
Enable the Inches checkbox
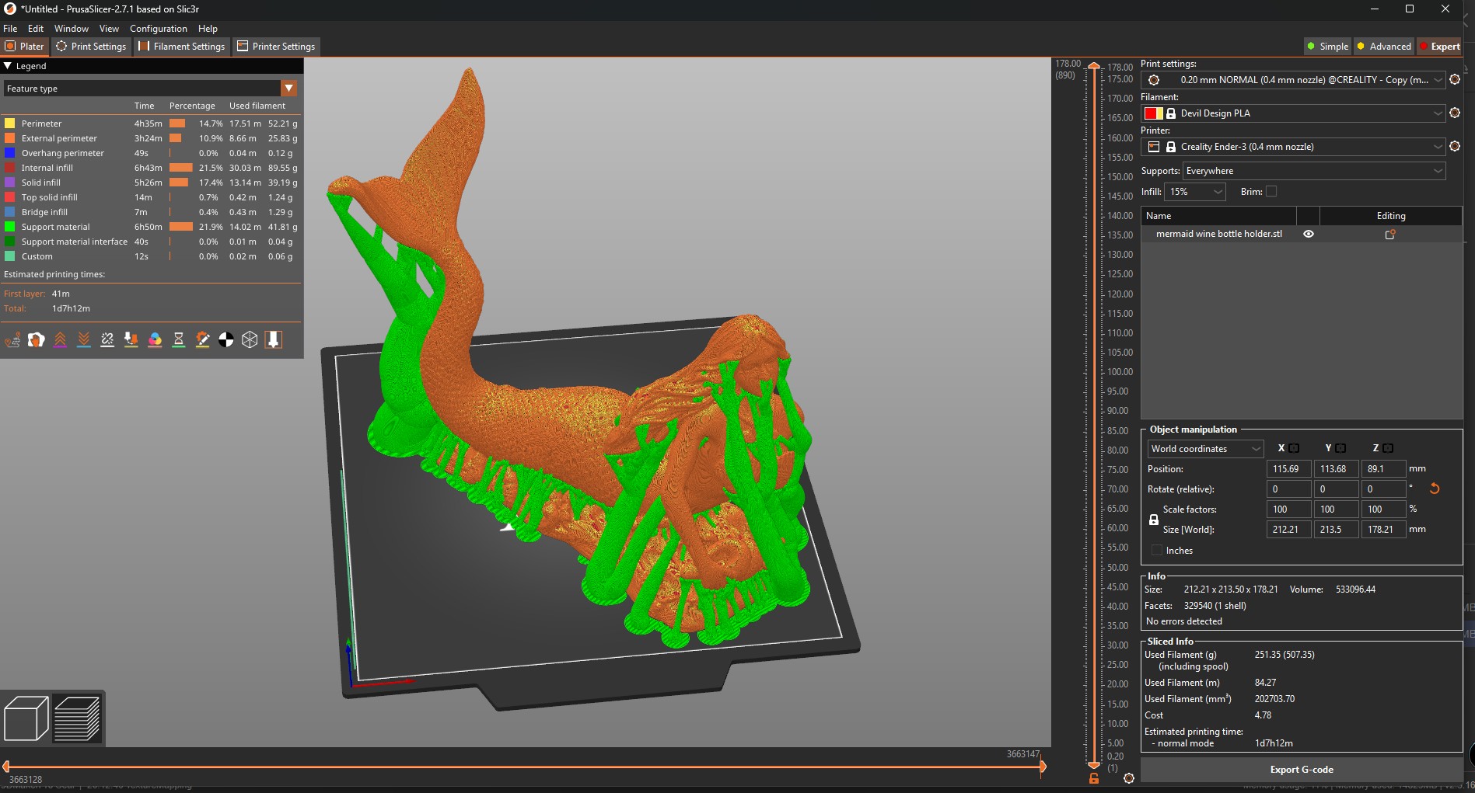(x=1157, y=550)
